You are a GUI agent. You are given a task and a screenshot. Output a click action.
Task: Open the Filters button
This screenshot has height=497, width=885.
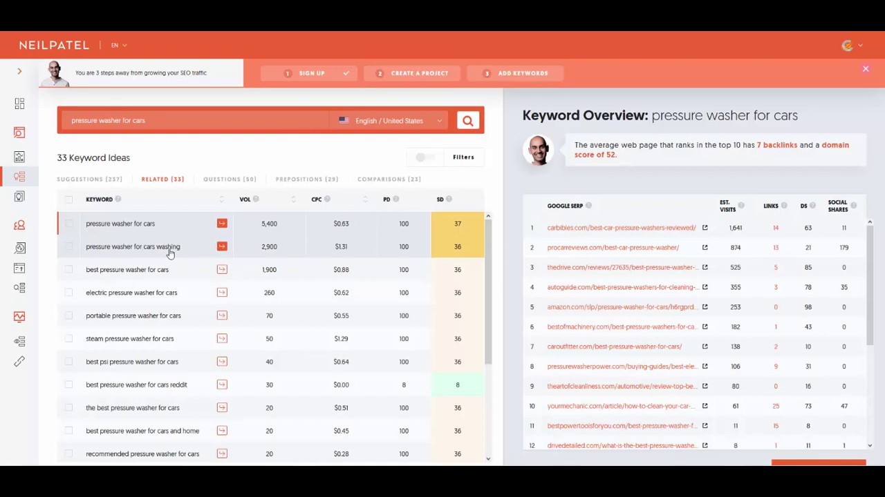click(463, 157)
